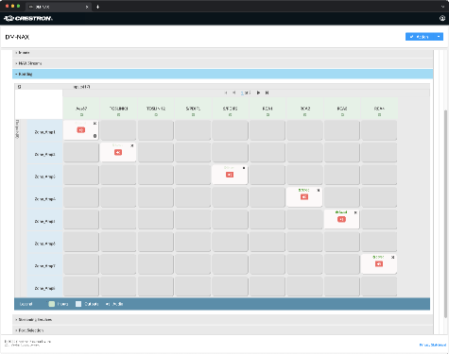Open the Action dropdown arrow

click(x=439, y=37)
